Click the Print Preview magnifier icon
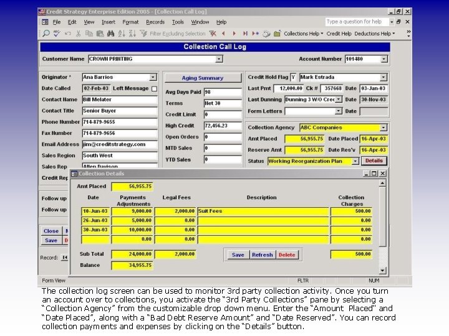 click(x=46, y=34)
